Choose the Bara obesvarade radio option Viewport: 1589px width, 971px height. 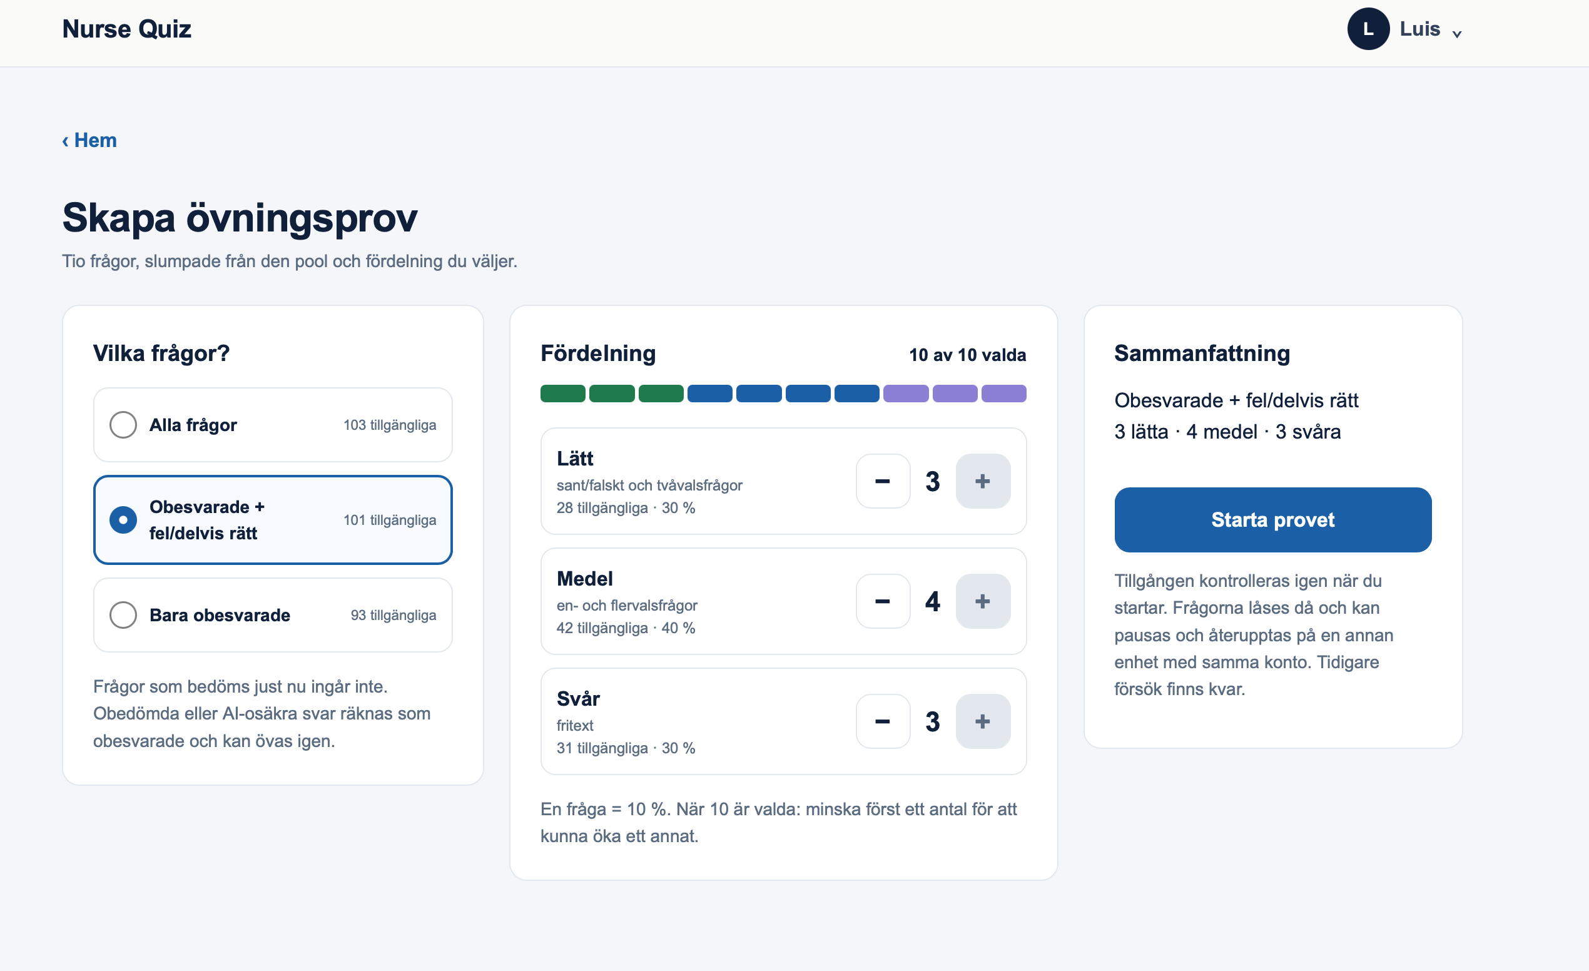[x=272, y=614]
